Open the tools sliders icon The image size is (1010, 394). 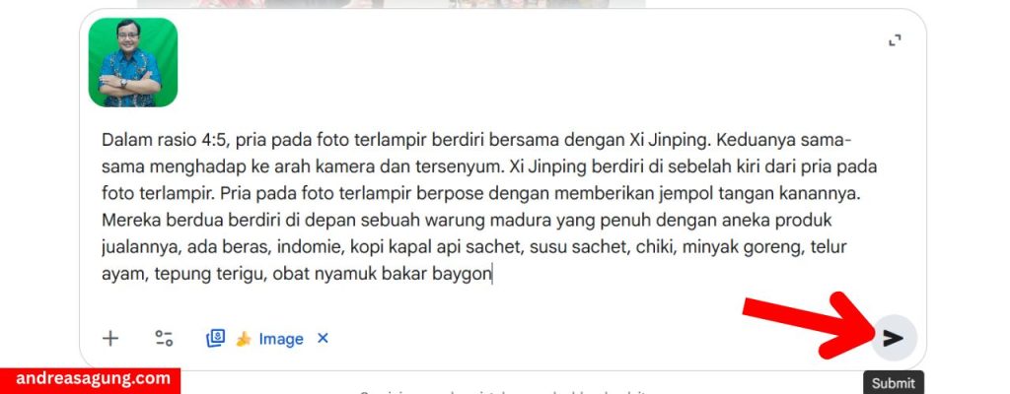165,339
